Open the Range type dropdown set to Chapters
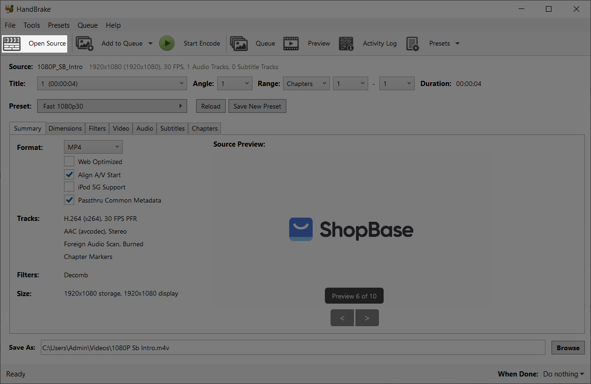The height and width of the screenshot is (384, 591). click(306, 84)
